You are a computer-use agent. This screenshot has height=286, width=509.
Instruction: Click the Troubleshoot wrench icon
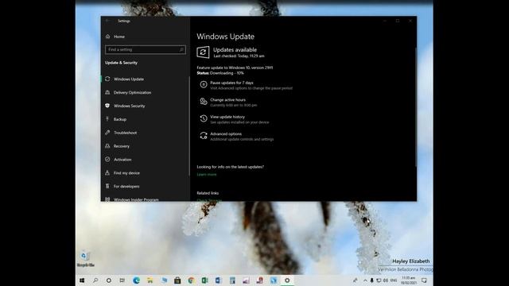pos(107,133)
